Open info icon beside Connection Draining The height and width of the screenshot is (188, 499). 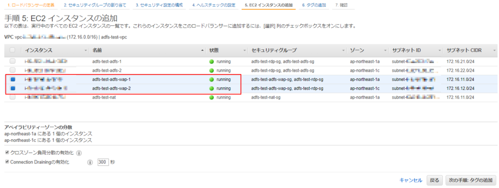pos(90,162)
